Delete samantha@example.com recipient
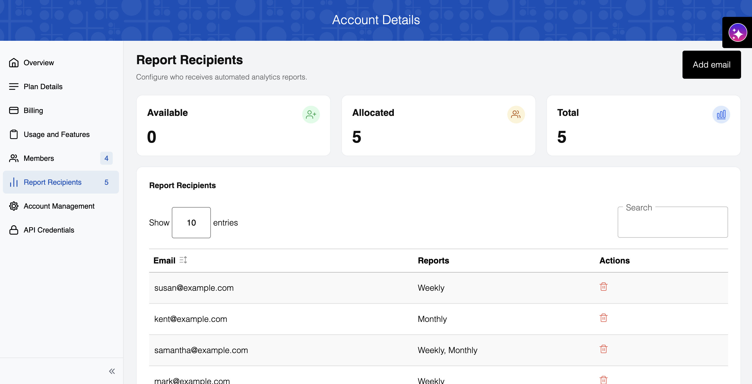752x384 pixels. pos(603,349)
